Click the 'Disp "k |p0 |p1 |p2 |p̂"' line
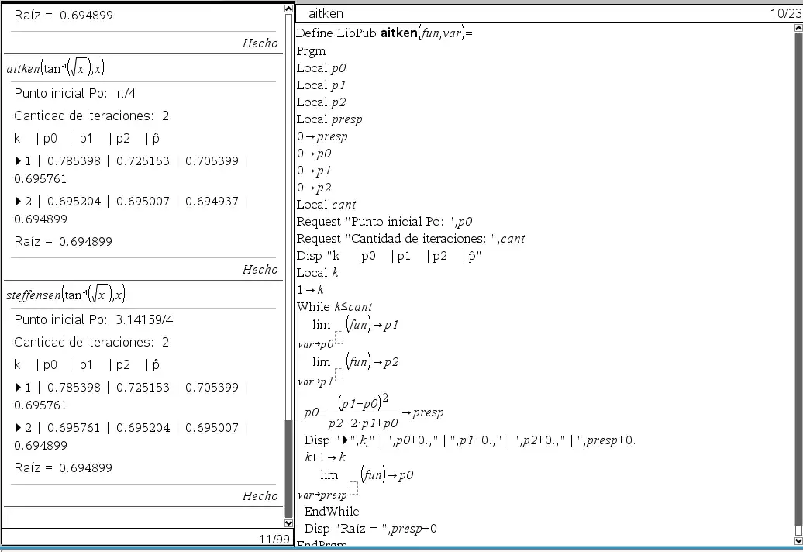This screenshot has width=803, height=552. 388,256
